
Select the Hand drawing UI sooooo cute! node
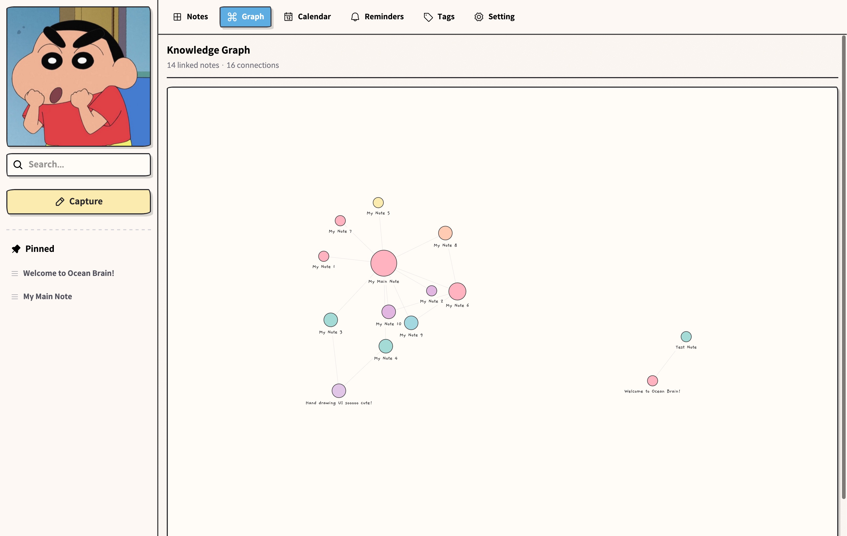(339, 391)
